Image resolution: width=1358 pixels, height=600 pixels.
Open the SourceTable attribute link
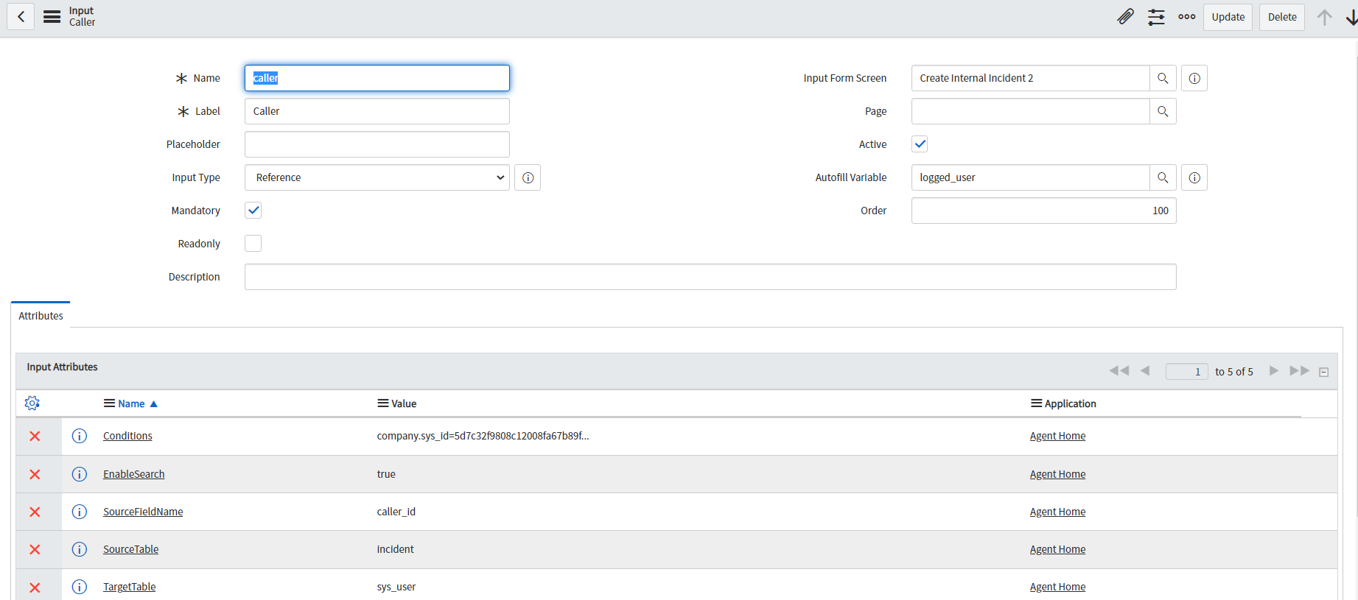click(130, 549)
